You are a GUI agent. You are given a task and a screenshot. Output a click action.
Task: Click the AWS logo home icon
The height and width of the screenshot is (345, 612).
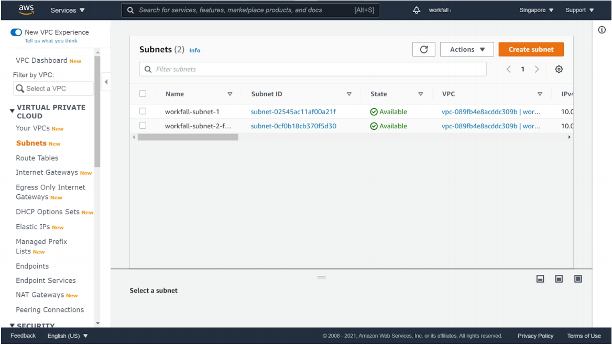coord(26,9)
